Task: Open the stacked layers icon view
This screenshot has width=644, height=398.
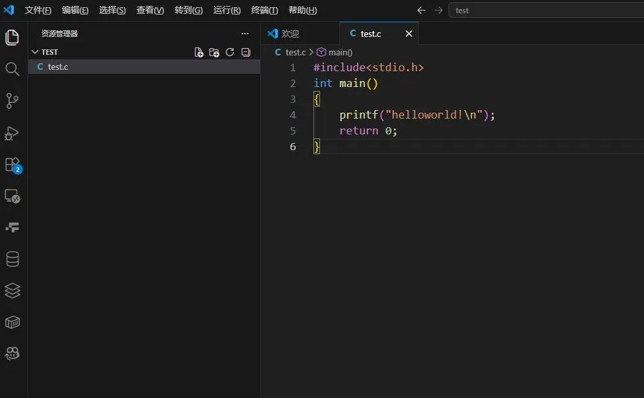Action: [13, 291]
